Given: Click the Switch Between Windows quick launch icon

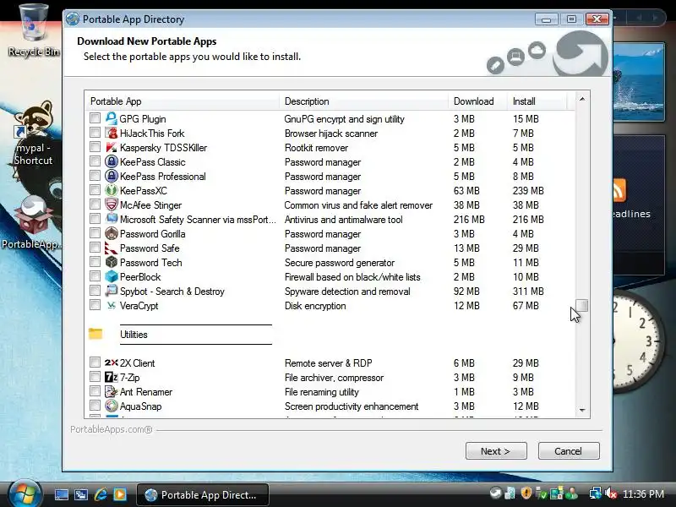Looking at the screenshot, I should pyautogui.click(x=80, y=494).
